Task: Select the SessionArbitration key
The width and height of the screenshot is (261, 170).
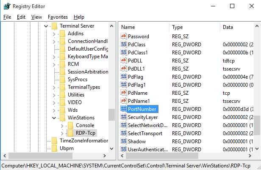Action: (88, 72)
